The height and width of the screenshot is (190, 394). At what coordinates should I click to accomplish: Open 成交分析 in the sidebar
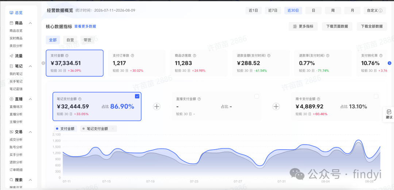(16, 139)
